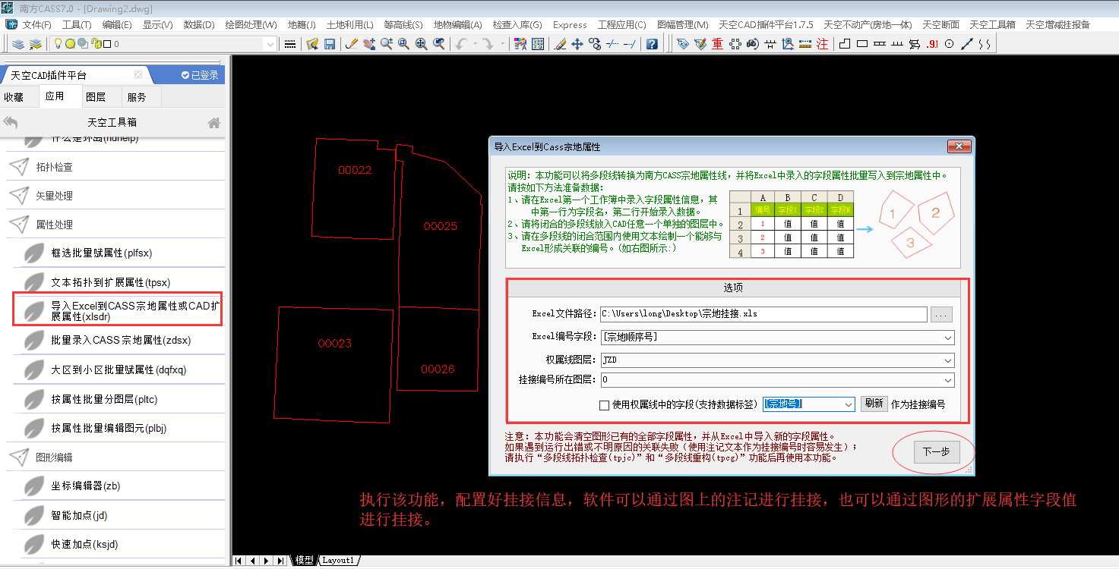Click the properties grid palette icon
This screenshot has height=569, width=1119.
[537, 44]
